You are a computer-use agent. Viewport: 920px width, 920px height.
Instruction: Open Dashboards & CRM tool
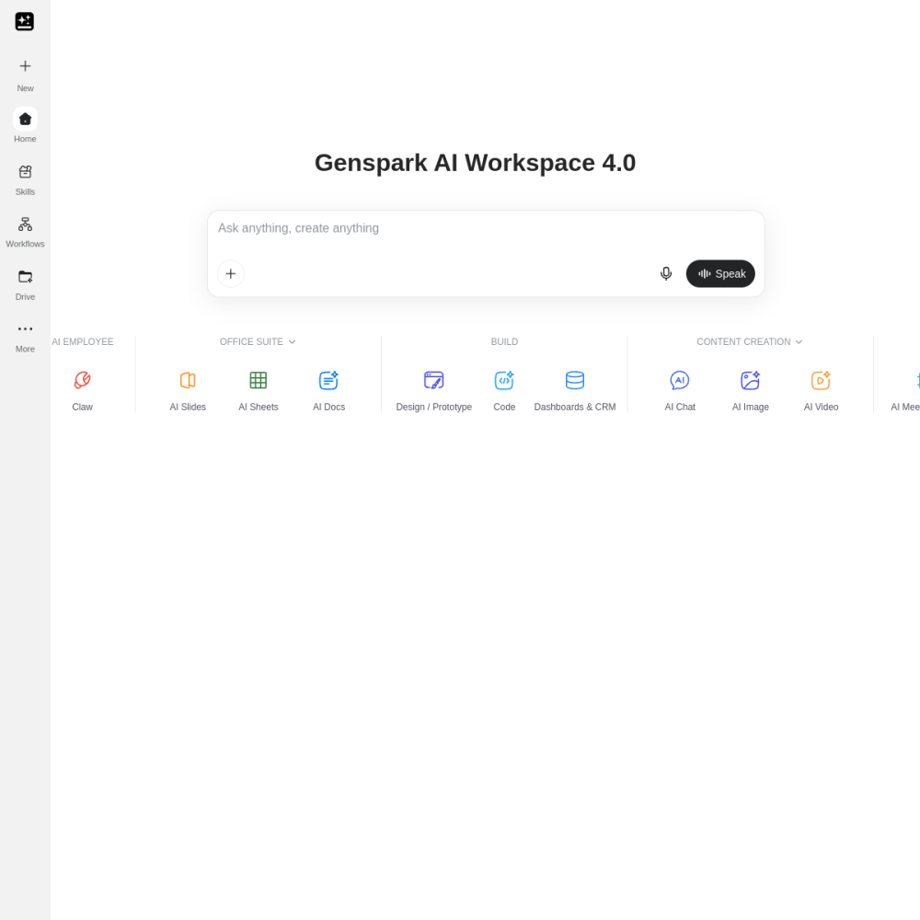pos(574,389)
